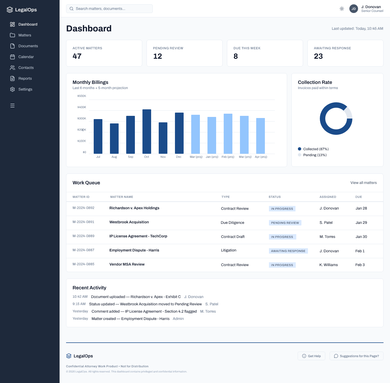Image resolution: width=390 pixels, height=383 pixels.
Task: Open the Documents icon in the sidebar
Action: tap(12, 46)
